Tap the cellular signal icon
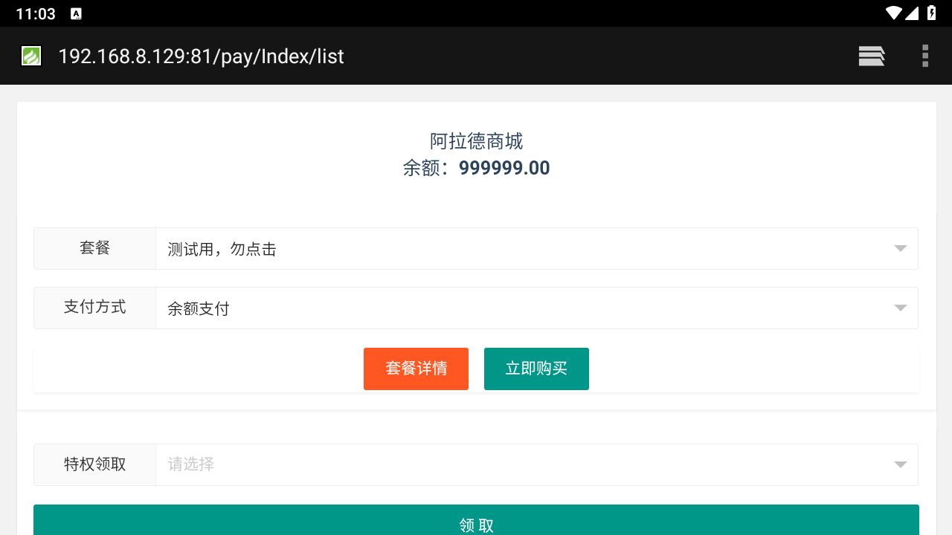Viewport: 952px width, 535px height. [x=913, y=13]
